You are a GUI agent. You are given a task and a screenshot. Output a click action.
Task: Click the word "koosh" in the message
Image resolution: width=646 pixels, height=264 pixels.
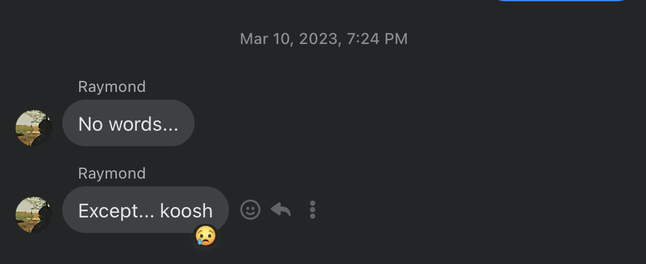click(x=186, y=210)
